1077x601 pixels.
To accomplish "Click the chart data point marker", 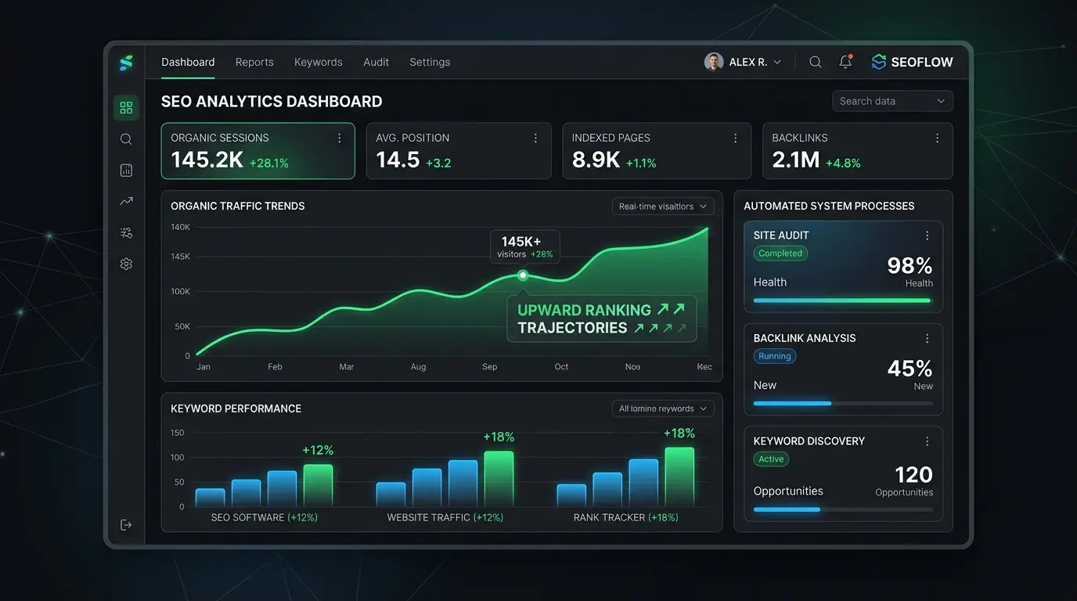I will 523,275.
